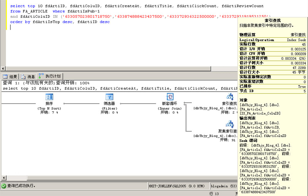Open the 结果 results tab

[10, 77]
